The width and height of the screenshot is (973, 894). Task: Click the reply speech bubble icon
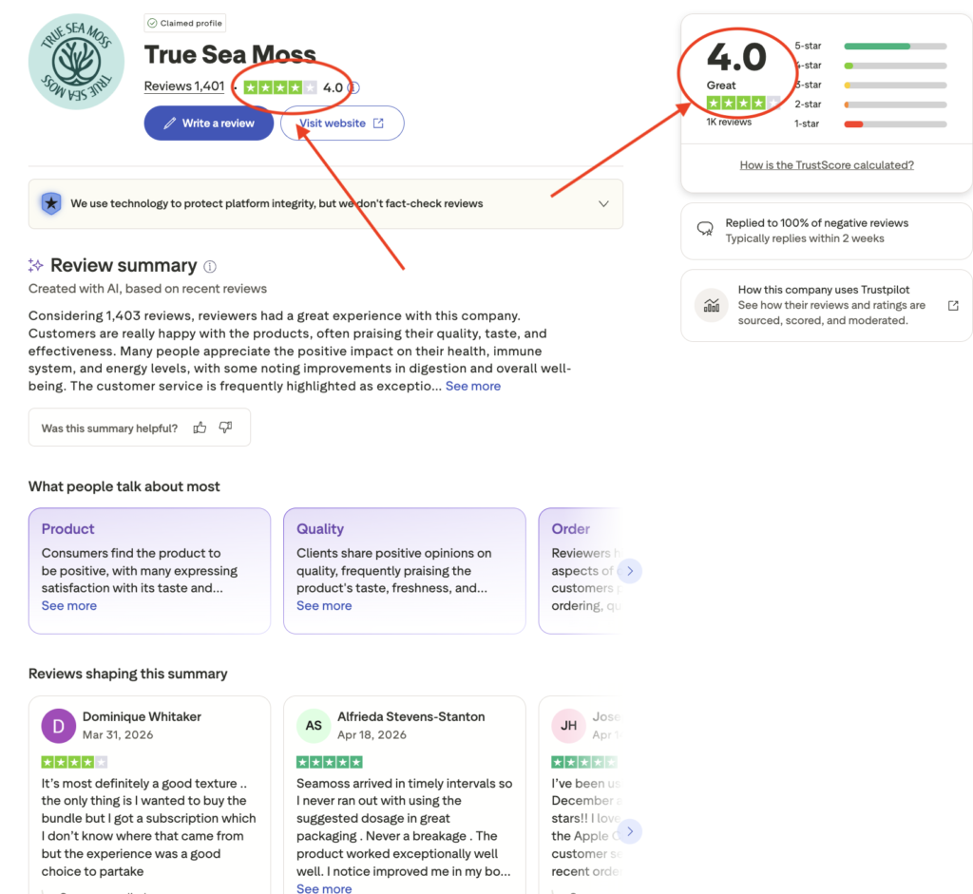point(705,229)
